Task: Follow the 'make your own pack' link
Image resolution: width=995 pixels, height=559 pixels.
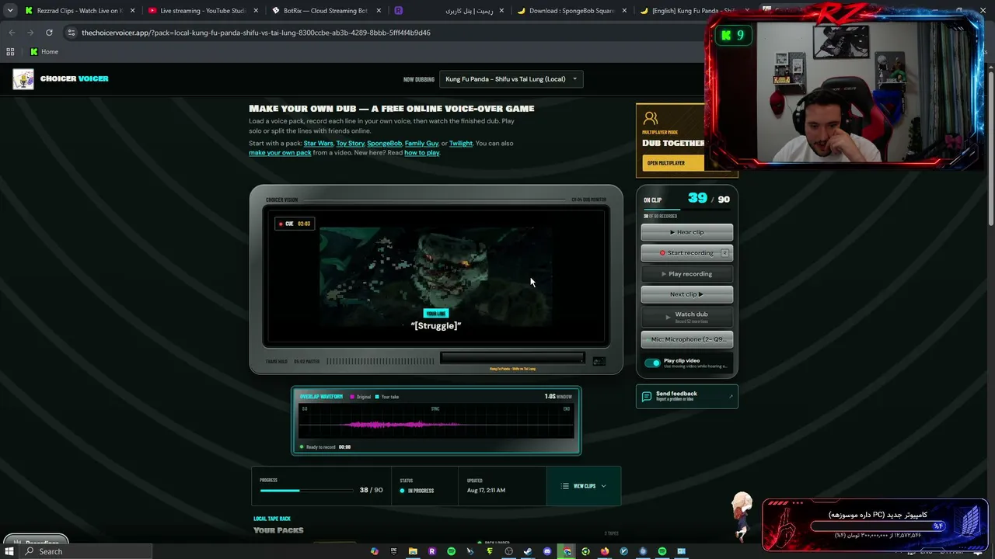Action: point(280,153)
